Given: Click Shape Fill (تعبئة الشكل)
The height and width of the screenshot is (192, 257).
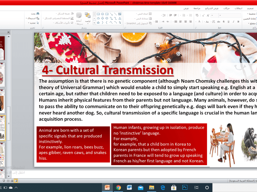Looking at the screenshot, I should coord(65,14).
